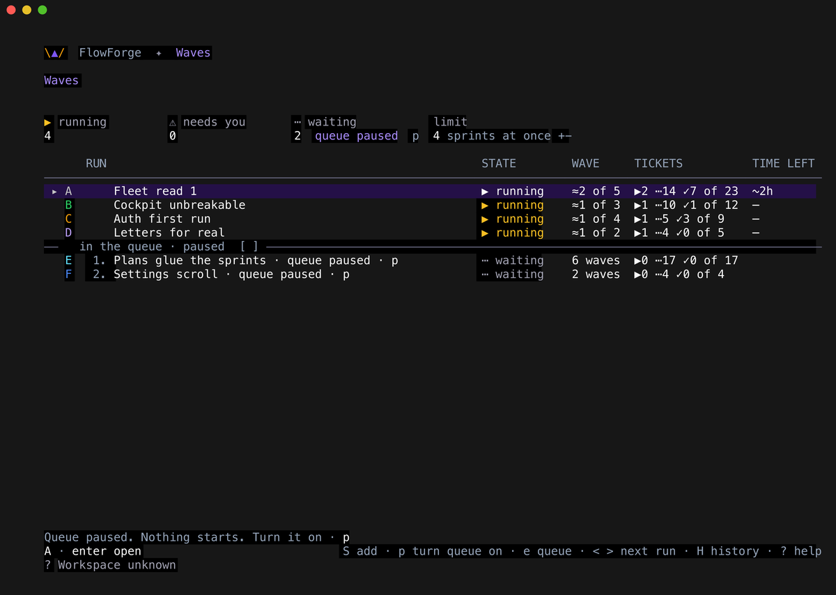This screenshot has width=836, height=595.
Task: Click the S add shortcut
Action: (359, 551)
